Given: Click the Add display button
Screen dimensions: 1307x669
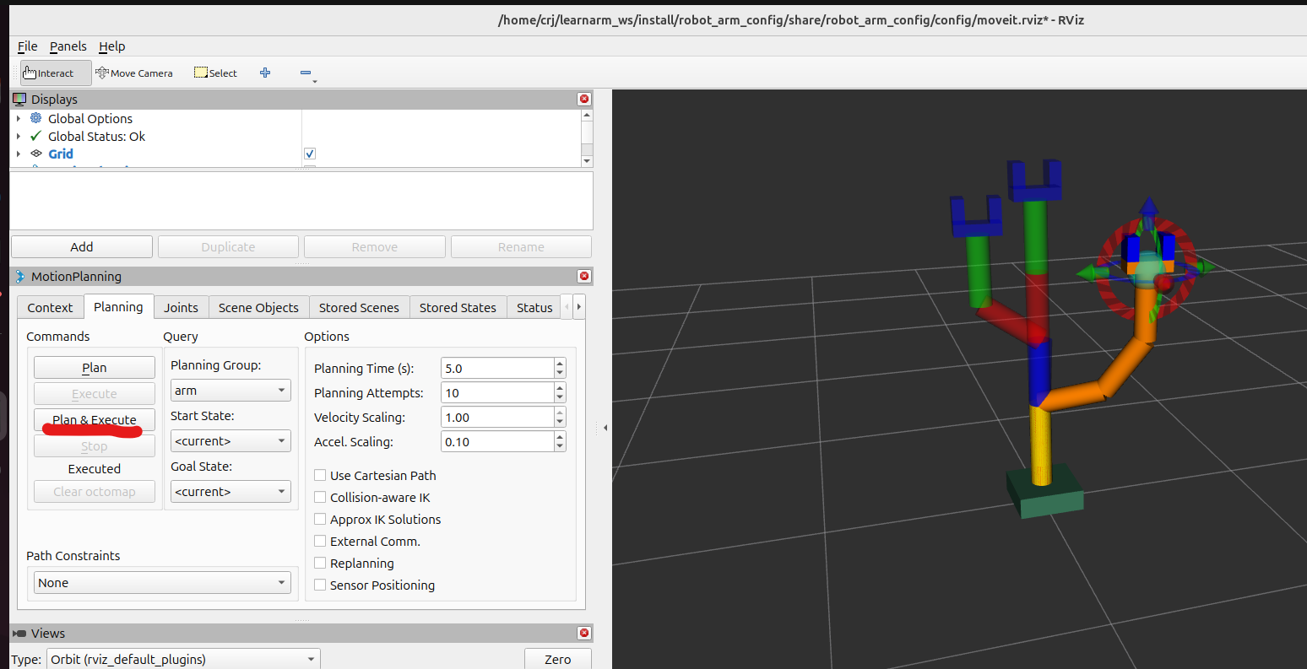Looking at the screenshot, I should 82,246.
